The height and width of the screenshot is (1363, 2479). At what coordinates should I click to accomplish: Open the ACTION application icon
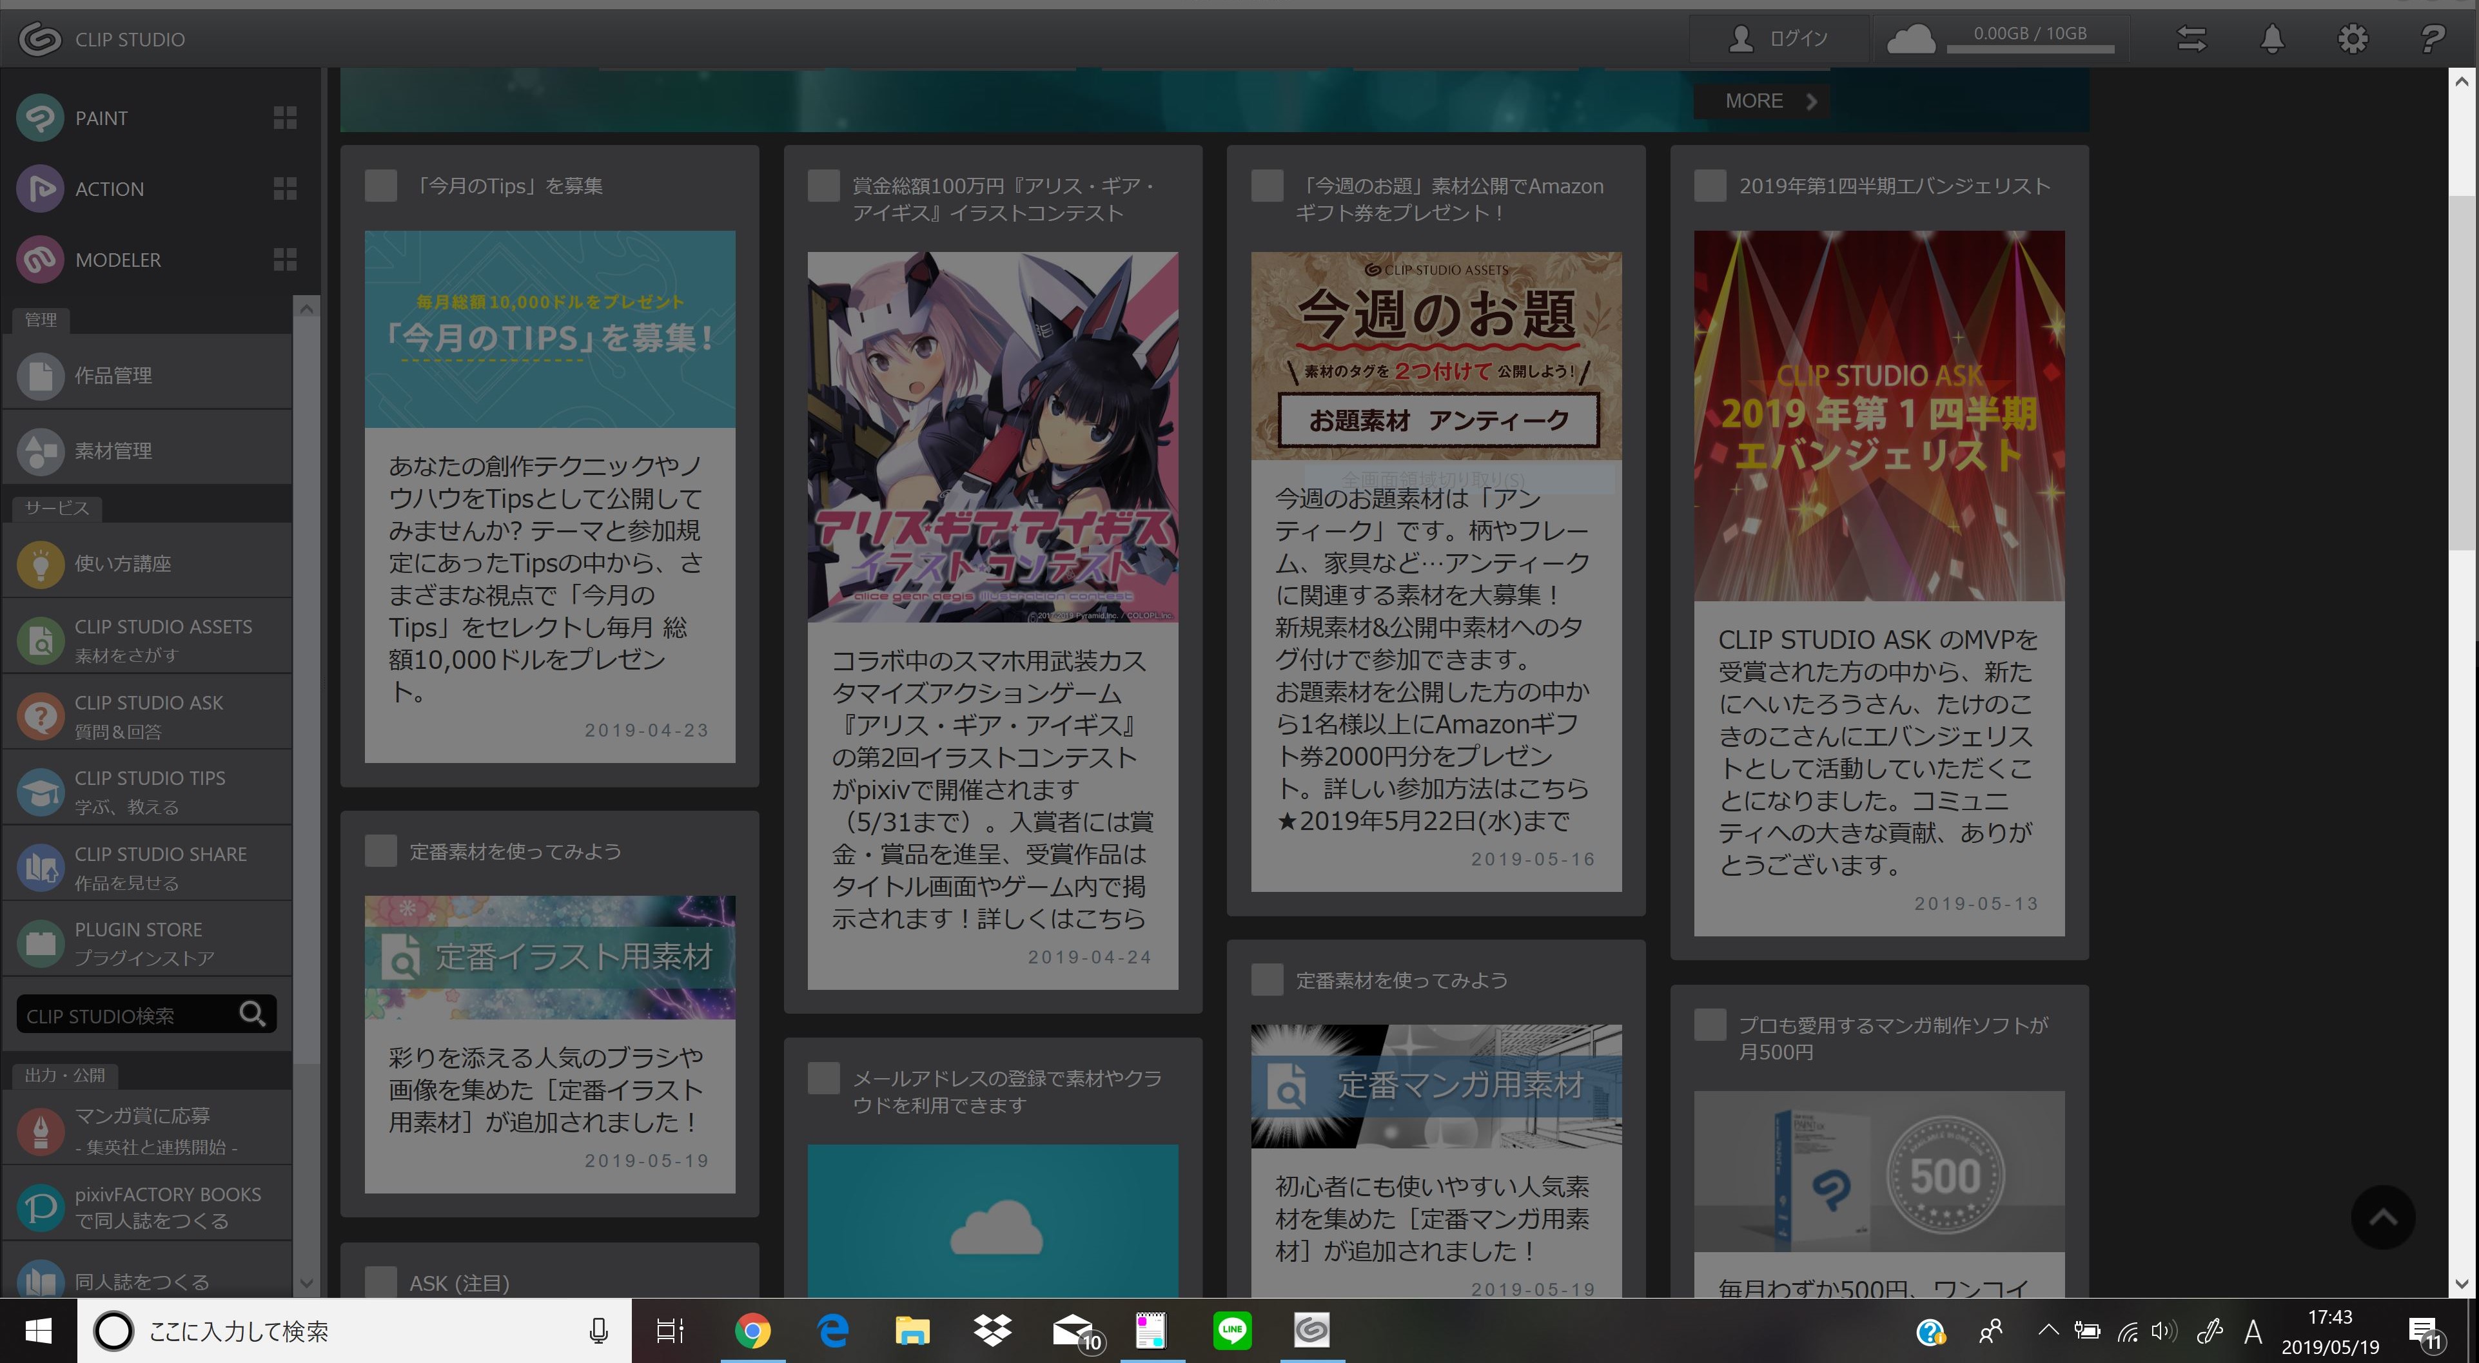(x=41, y=189)
